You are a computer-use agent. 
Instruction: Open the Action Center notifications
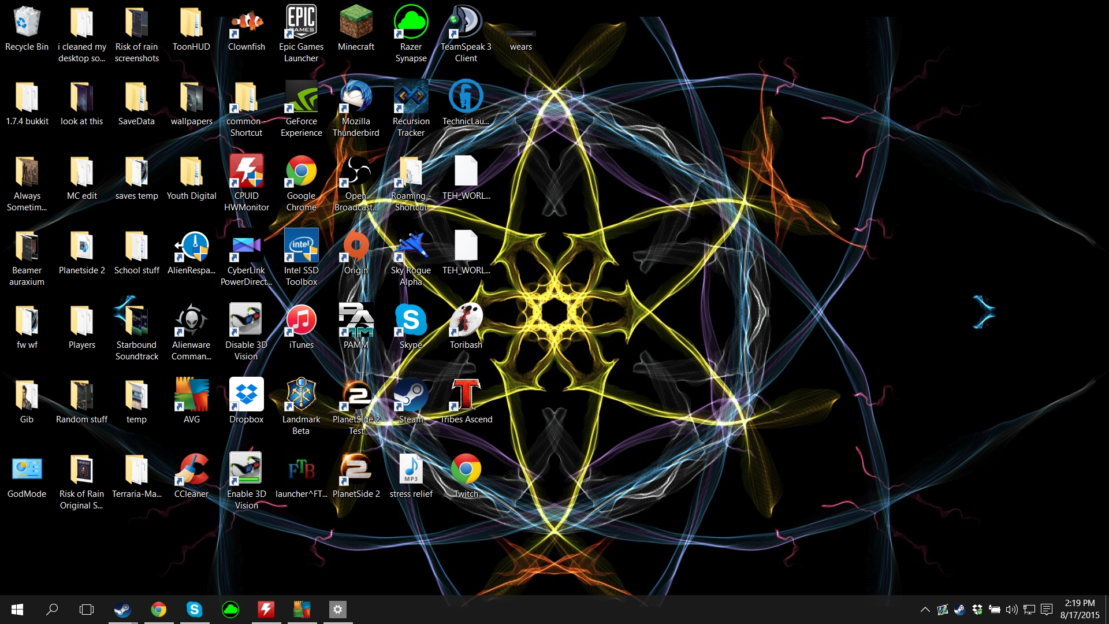pos(1047,610)
